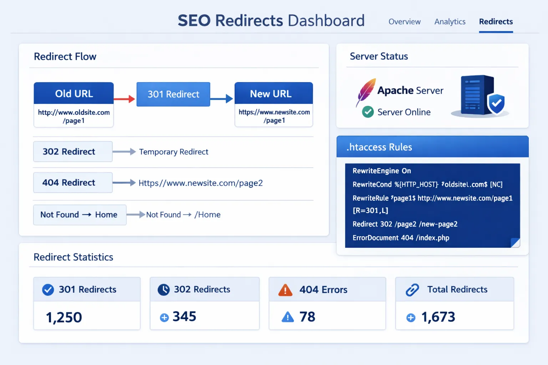This screenshot has width=548, height=365.
Task: Click the plus icon next to 345
Action: (x=164, y=317)
